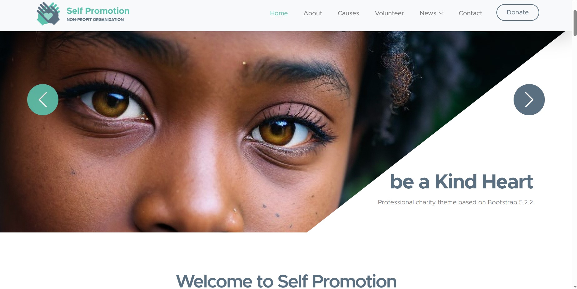The image size is (577, 289).
Task: Advance to the next carousel slide
Action: 529,100
